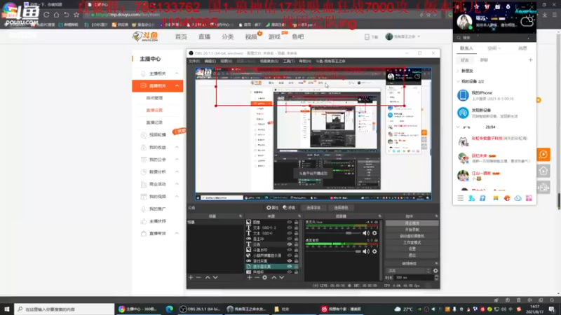Click the Windows taskbar search box
561x315 pixels.
coord(65,309)
